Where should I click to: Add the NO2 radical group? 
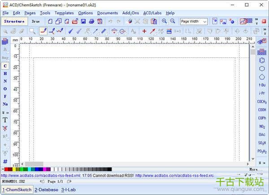tap(262, 126)
